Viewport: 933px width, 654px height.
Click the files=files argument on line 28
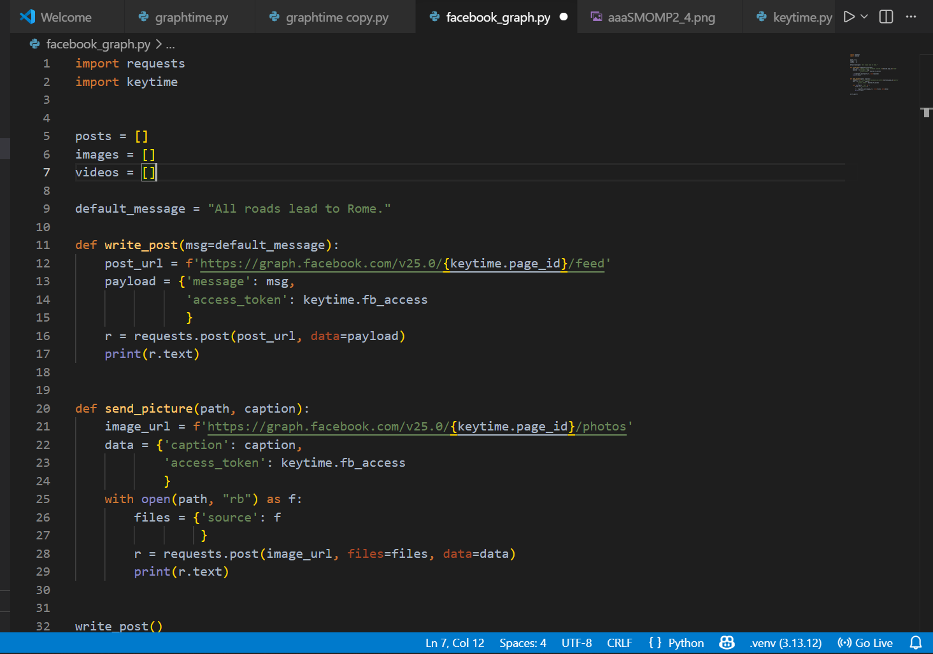pyautogui.click(x=387, y=554)
